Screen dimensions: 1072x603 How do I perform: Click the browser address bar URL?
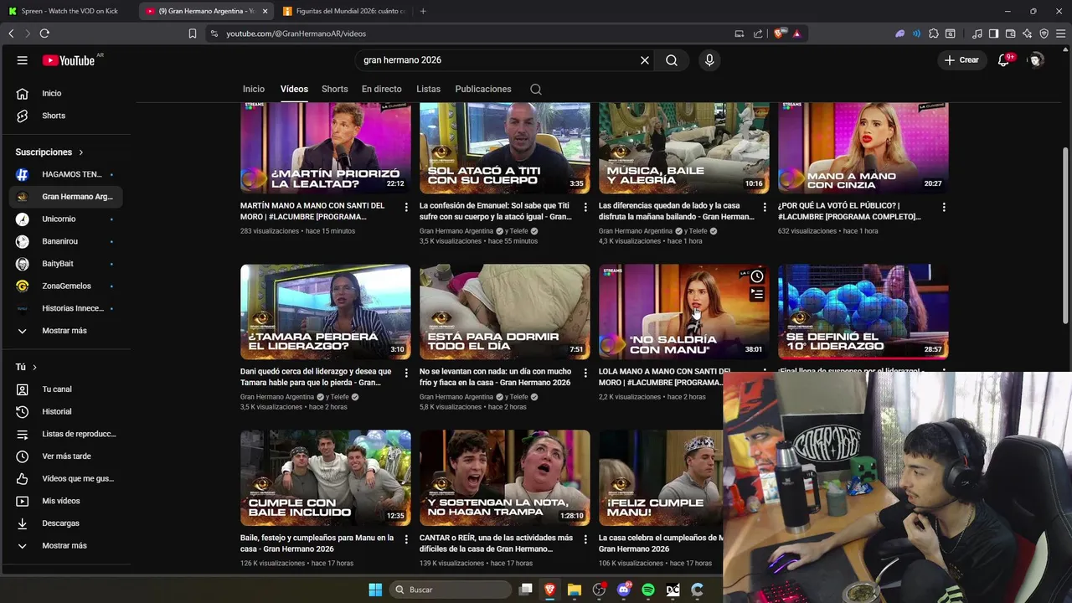pyautogui.click(x=296, y=33)
